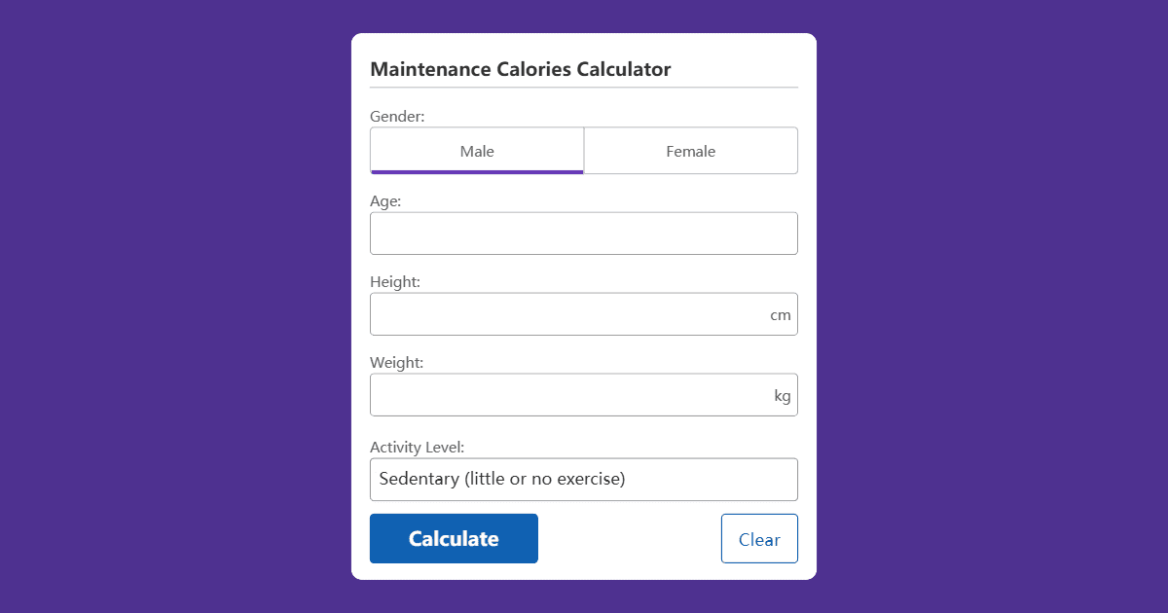Click the Height field label
The width and height of the screenshot is (1168, 613).
(x=395, y=281)
